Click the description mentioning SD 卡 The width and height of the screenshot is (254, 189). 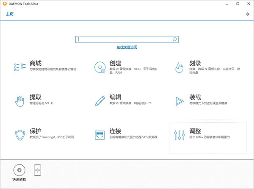click(41, 103)
